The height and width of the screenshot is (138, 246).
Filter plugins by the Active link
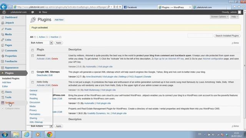pyautogui.click(x=42, y=37)
